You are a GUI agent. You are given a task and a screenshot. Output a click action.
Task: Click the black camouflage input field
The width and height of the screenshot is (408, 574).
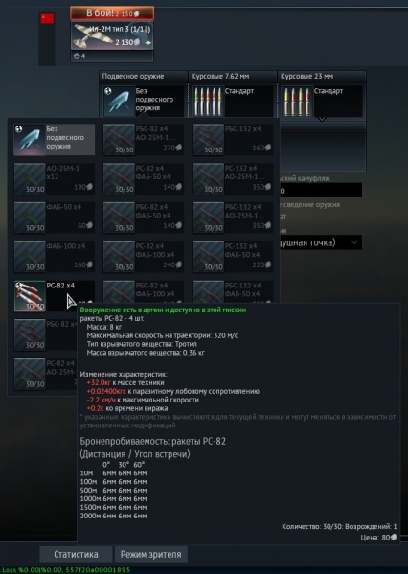pyautogui.click(x=320, y=191)
